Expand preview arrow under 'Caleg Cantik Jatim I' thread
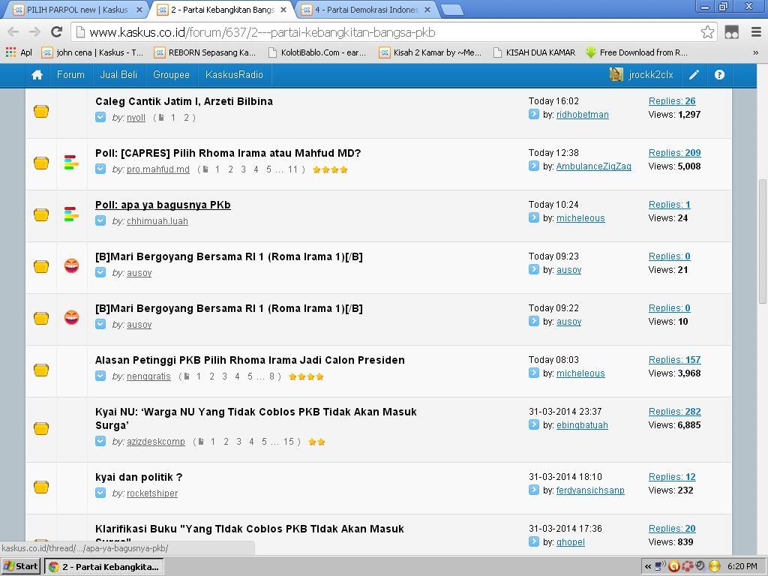 click(100, 117)
